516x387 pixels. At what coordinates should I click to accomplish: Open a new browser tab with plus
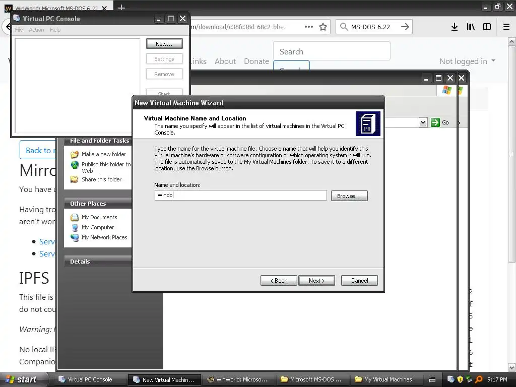click(x=121, y=7)
